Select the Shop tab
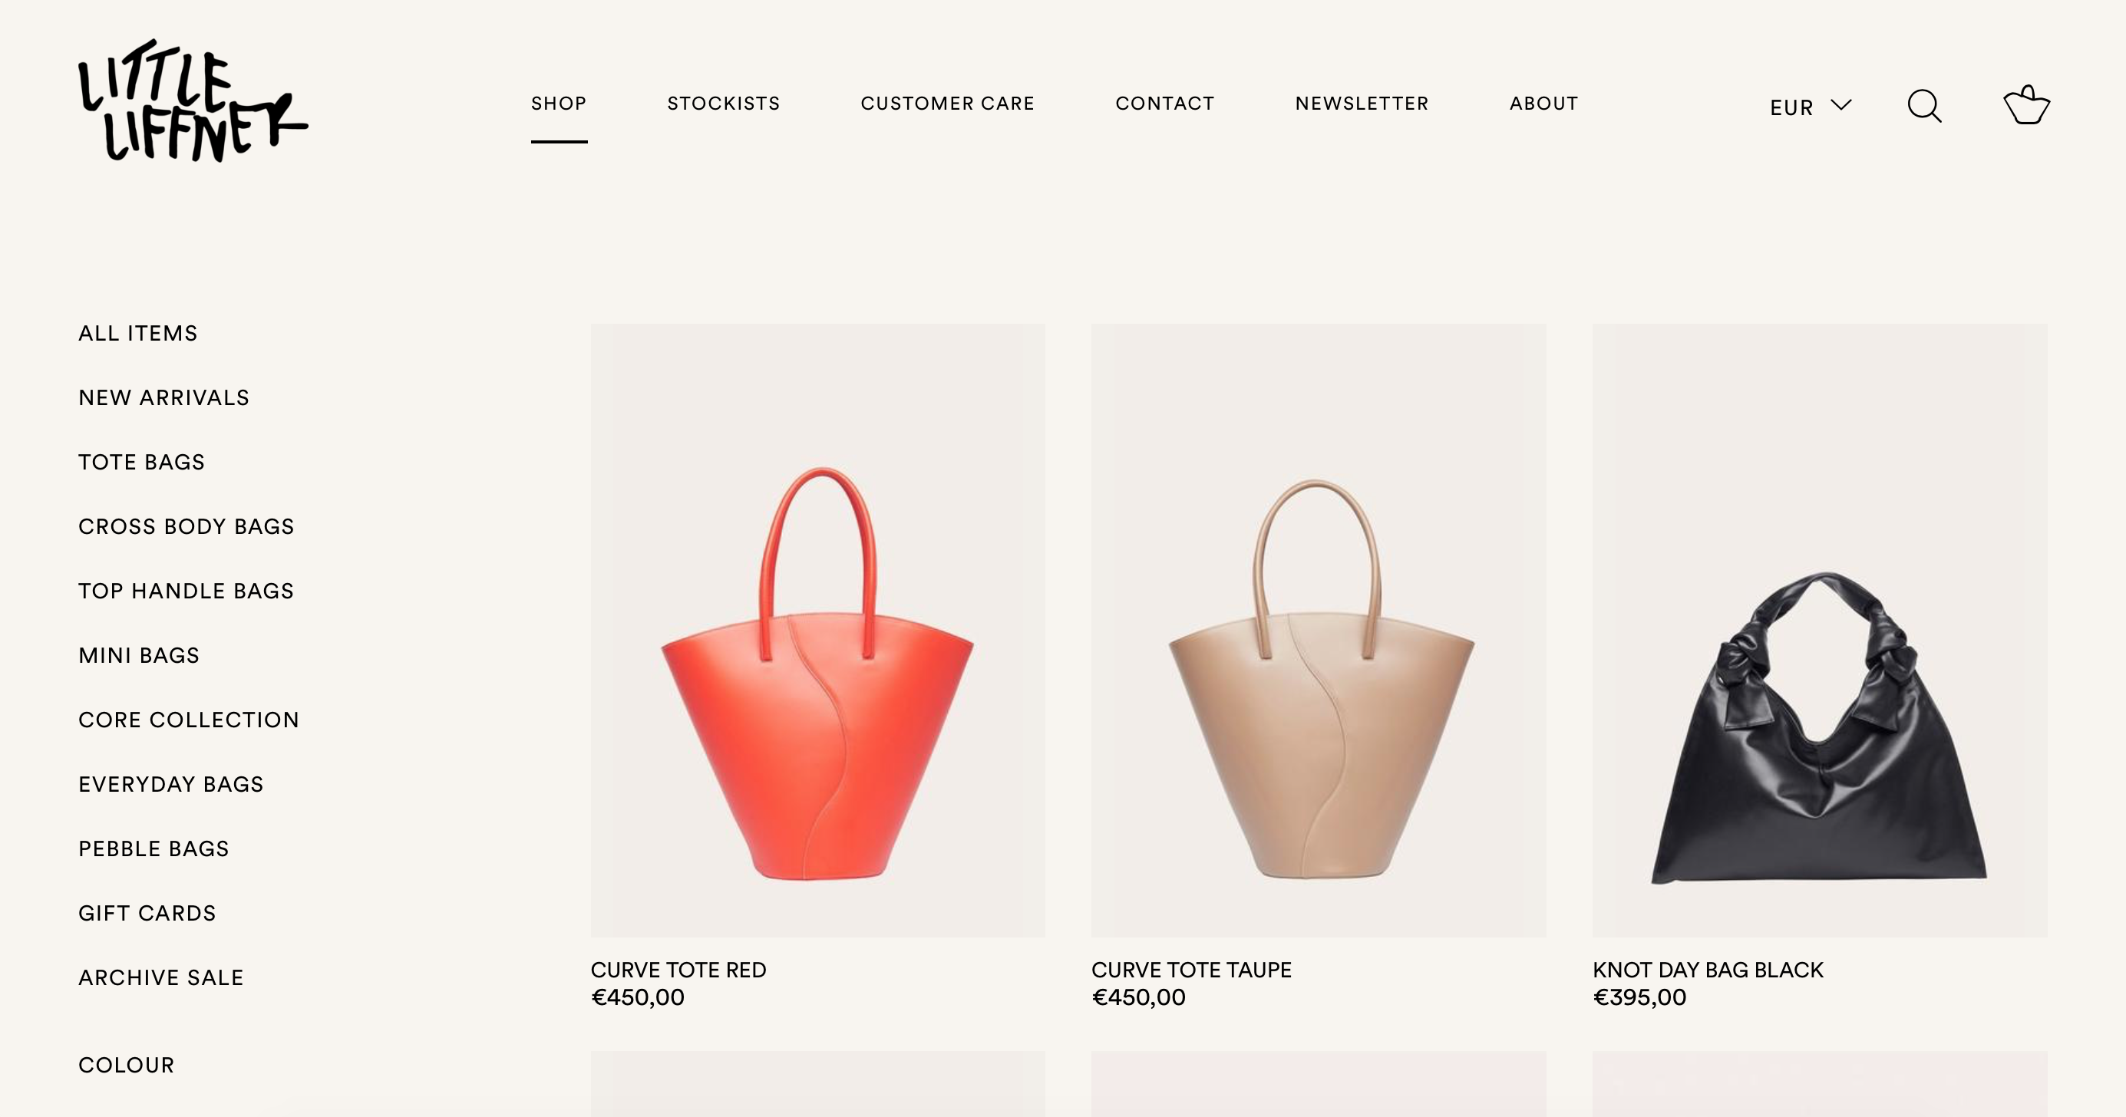2126x1117 pixels. [x=559, y=103]
